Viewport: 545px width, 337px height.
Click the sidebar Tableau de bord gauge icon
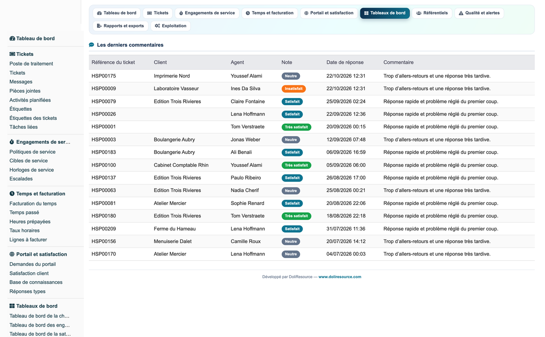(x=12, y=39)
